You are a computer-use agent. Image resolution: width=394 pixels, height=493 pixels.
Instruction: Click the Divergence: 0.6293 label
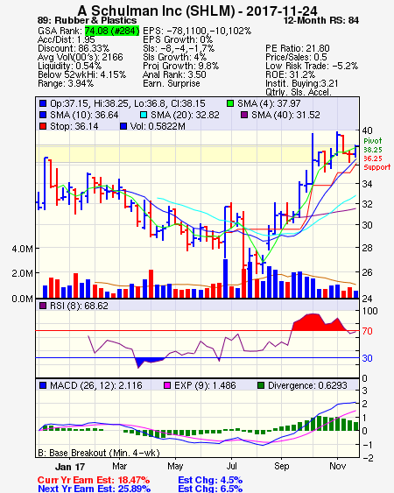(307, 385)
